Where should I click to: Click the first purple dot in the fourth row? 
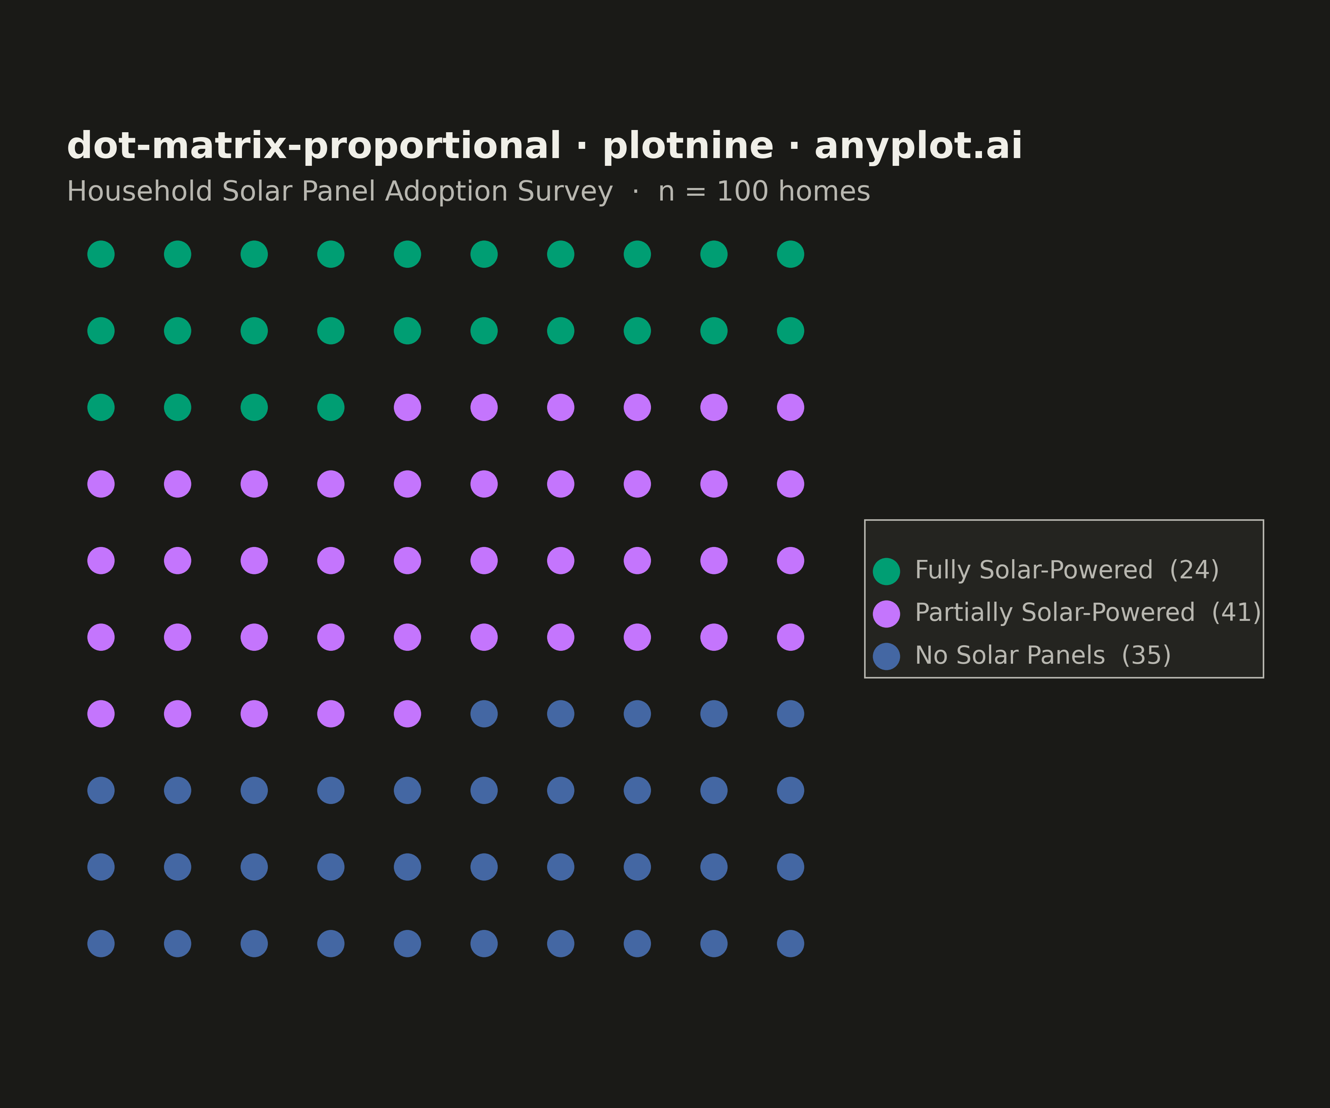coord(101,484)
